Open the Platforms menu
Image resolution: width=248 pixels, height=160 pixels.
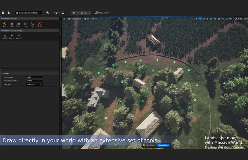(x=102, y=13)
